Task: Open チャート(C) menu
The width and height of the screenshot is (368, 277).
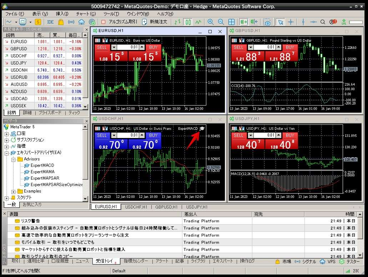Action: pyautogui.click(x=86, y=14)
